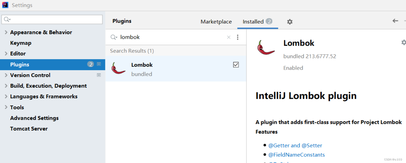Open Advanced Settings page
The image size is (406, 163).
tap(34, 118)
